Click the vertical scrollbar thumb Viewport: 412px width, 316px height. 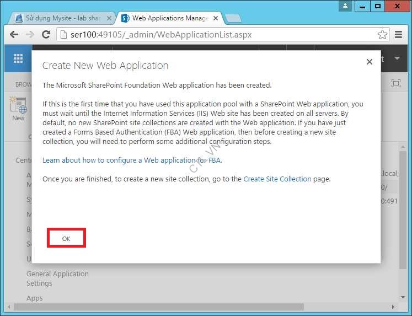[x=403, y=210]
